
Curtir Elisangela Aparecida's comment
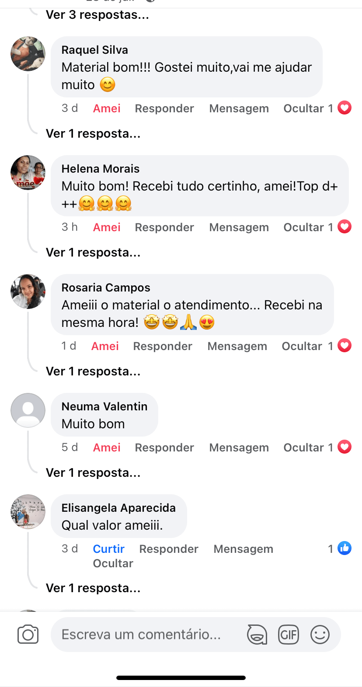tap(108, 548)
